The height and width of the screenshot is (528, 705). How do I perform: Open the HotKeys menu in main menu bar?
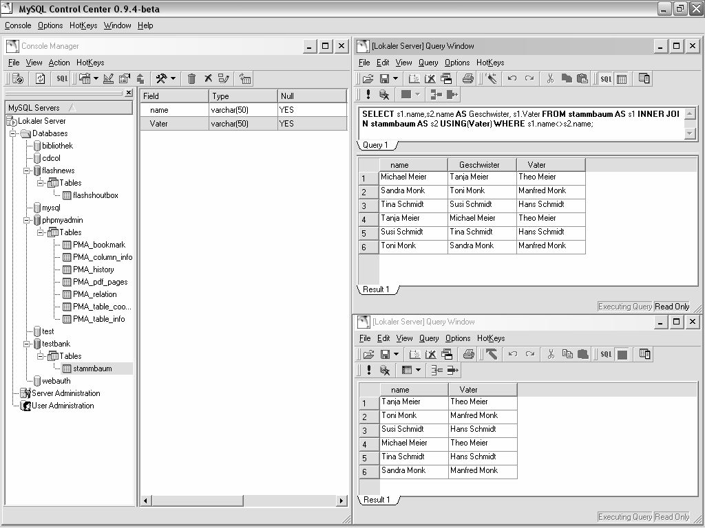(83, 25)
